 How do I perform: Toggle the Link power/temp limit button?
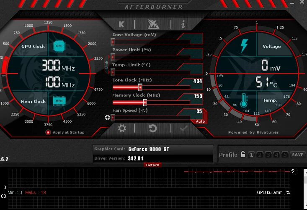[x=106, y=65]
